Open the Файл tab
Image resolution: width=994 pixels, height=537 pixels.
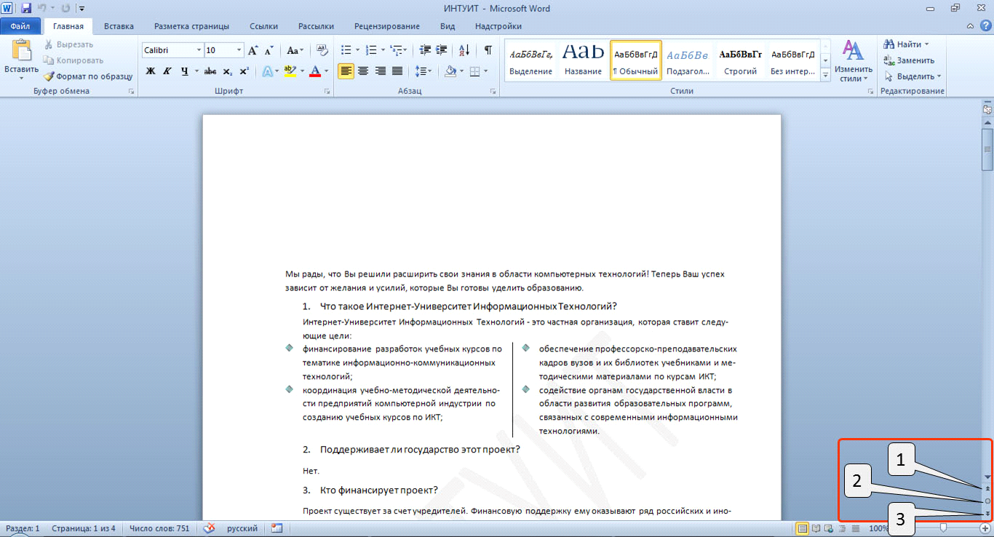click(20, 26)
